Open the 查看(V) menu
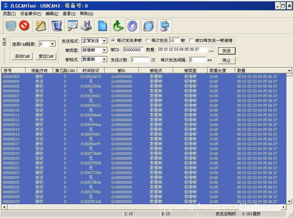The image size is (294, 218). [69, 14]
